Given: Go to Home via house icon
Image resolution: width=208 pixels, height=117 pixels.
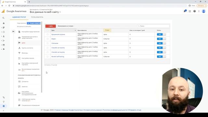Looking at the screenshot, I should coord(4,23).
